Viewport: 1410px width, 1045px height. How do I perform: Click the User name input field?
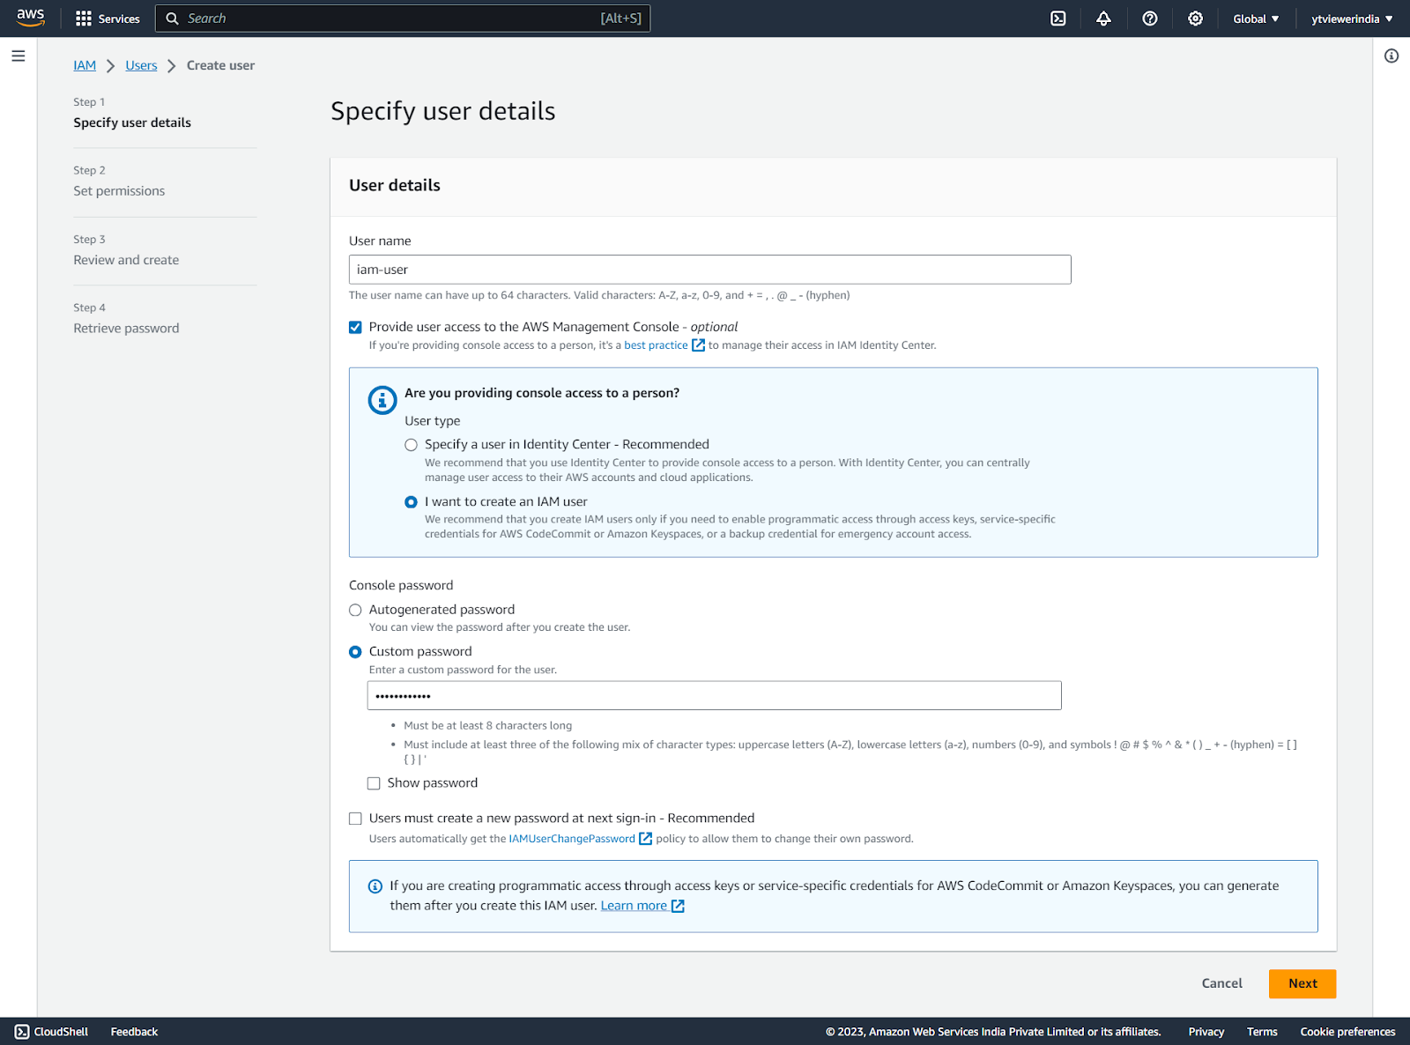point(710,270)
